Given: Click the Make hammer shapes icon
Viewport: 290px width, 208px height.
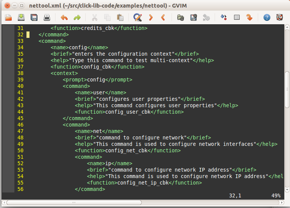Looking at the screenshot, I should point(223,17).
